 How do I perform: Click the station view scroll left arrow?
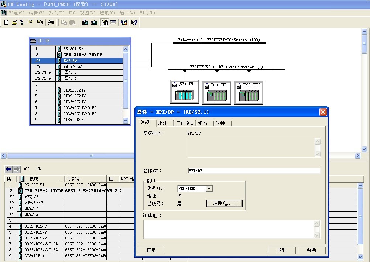tap(3, 156)
